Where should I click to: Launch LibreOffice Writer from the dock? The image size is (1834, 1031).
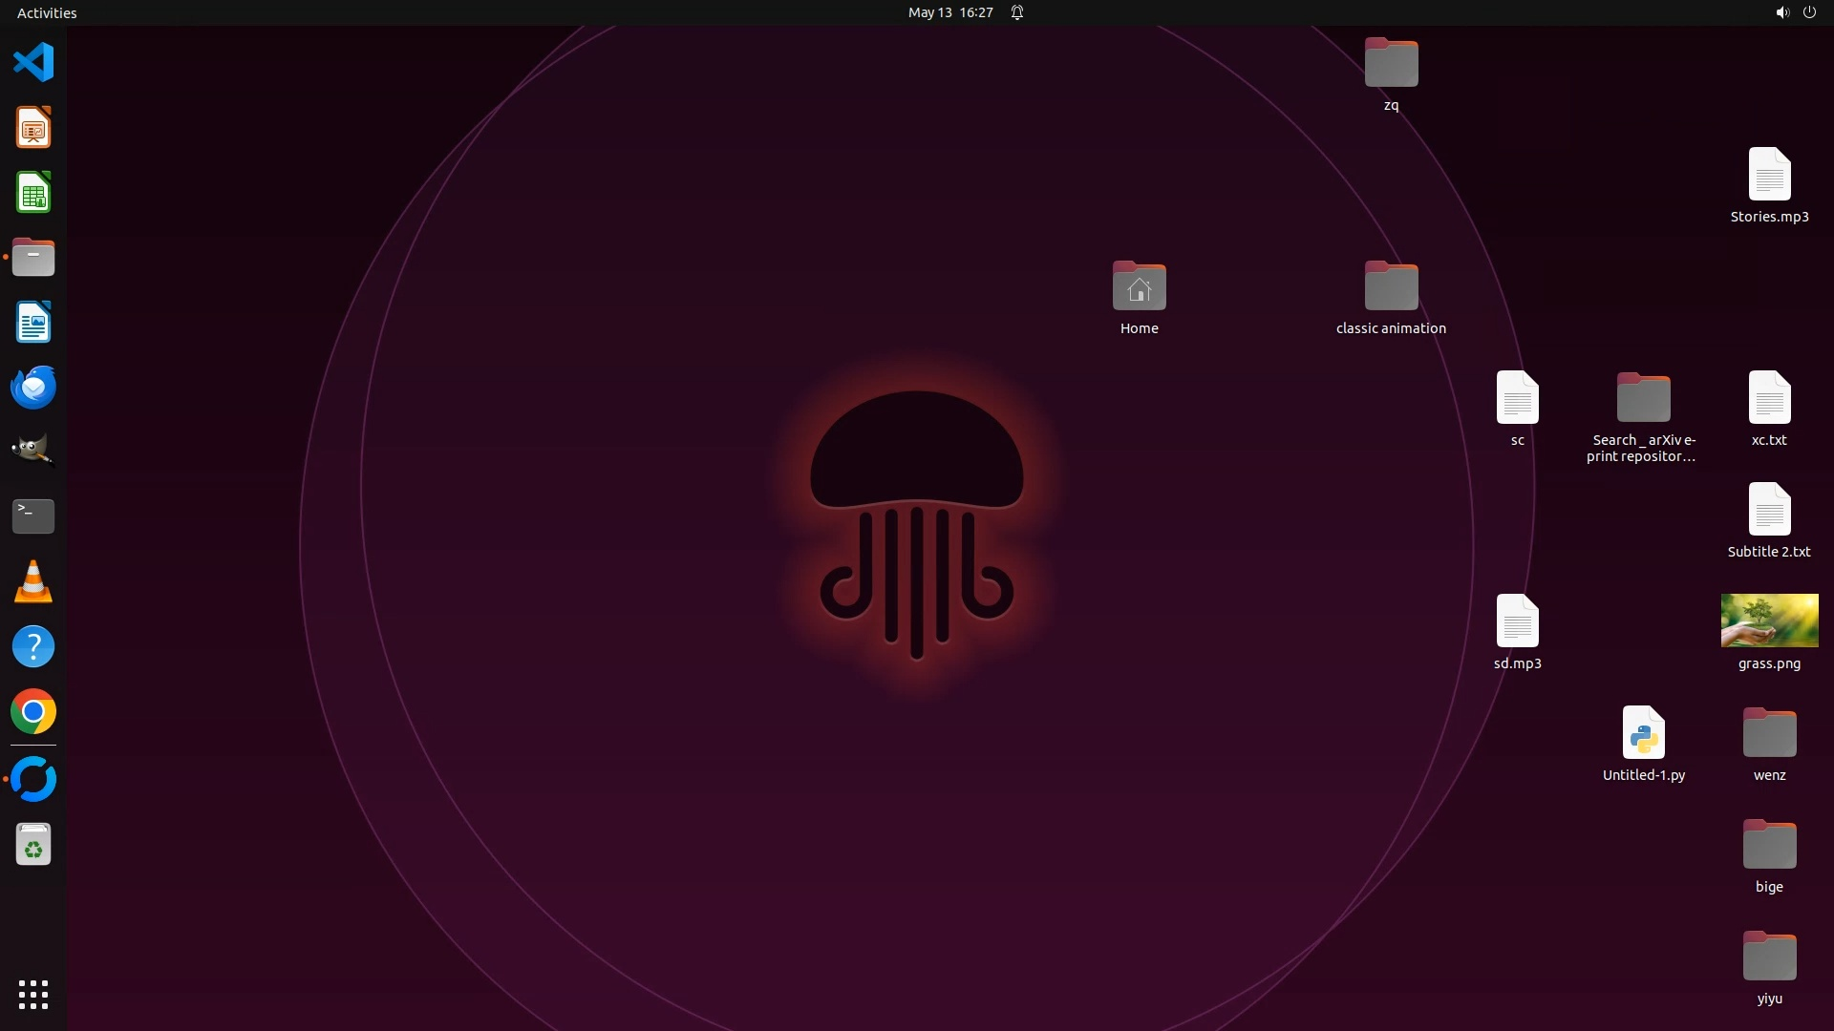[33, 323]
